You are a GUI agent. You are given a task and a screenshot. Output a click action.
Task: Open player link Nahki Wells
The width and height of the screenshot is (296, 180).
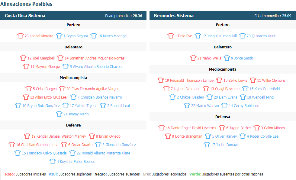(x=209, y=58)
